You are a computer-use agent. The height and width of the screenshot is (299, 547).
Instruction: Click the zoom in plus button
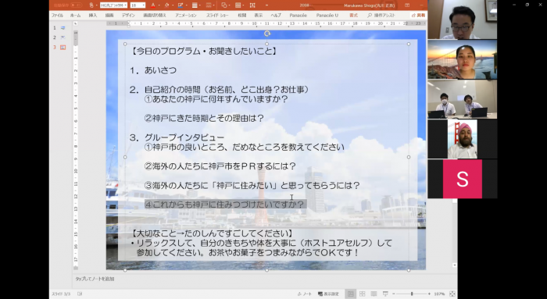point(429,294)
